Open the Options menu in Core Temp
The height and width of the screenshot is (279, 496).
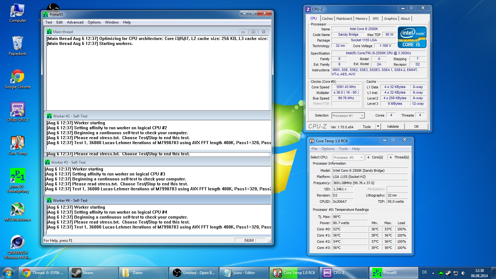pos(328,149)
